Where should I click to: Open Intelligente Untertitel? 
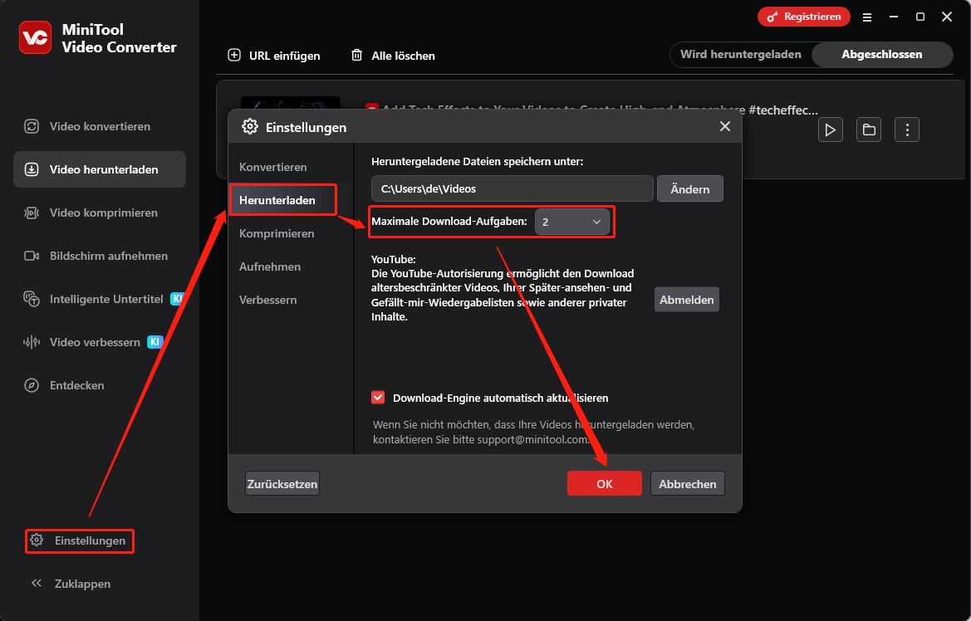[99, 299]
